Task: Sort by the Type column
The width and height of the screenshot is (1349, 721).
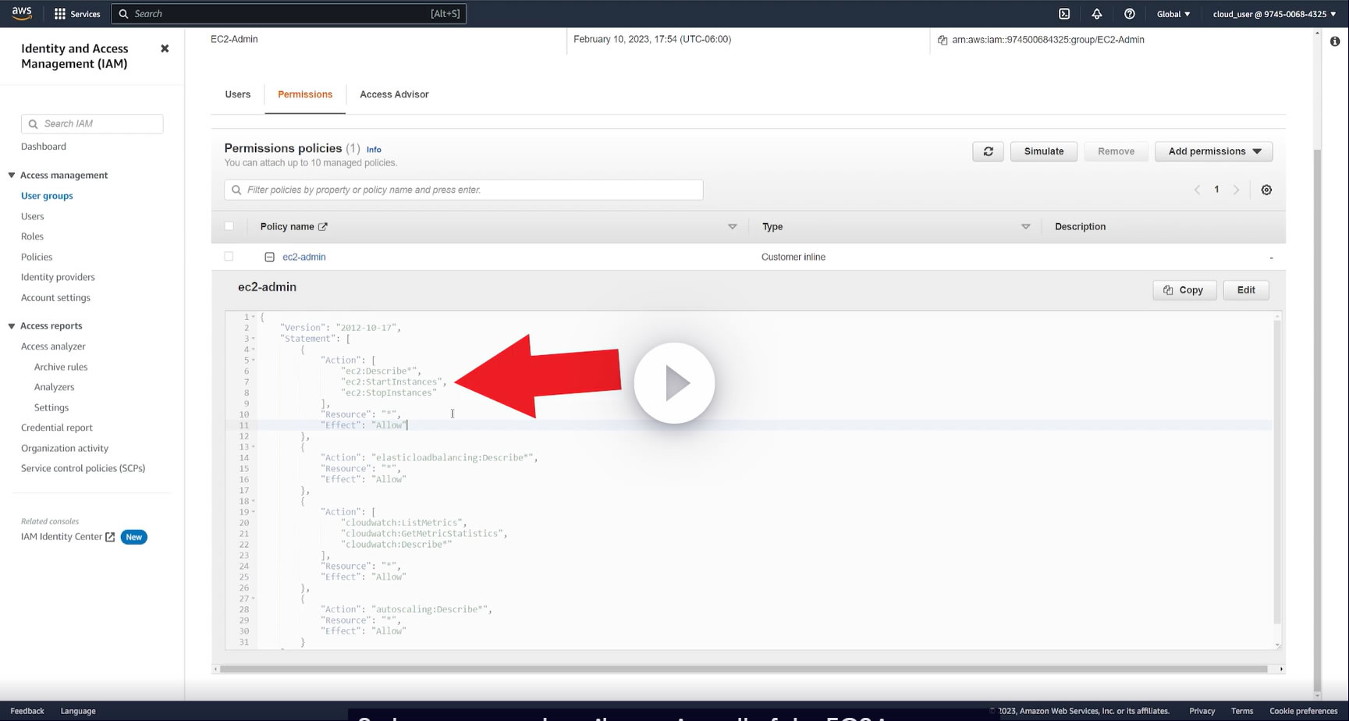Action: [1025, 226]
